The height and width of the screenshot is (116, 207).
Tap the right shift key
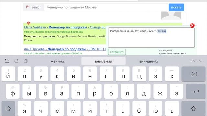193,109
